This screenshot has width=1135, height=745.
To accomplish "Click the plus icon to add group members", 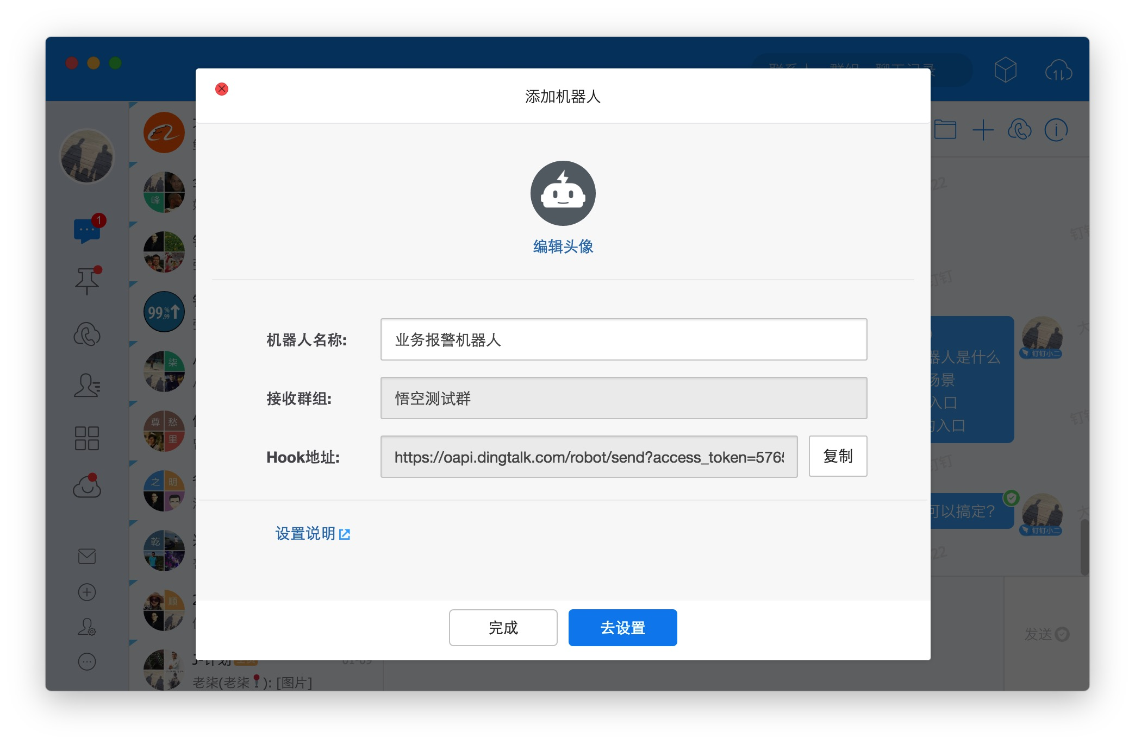I will 983,129.
